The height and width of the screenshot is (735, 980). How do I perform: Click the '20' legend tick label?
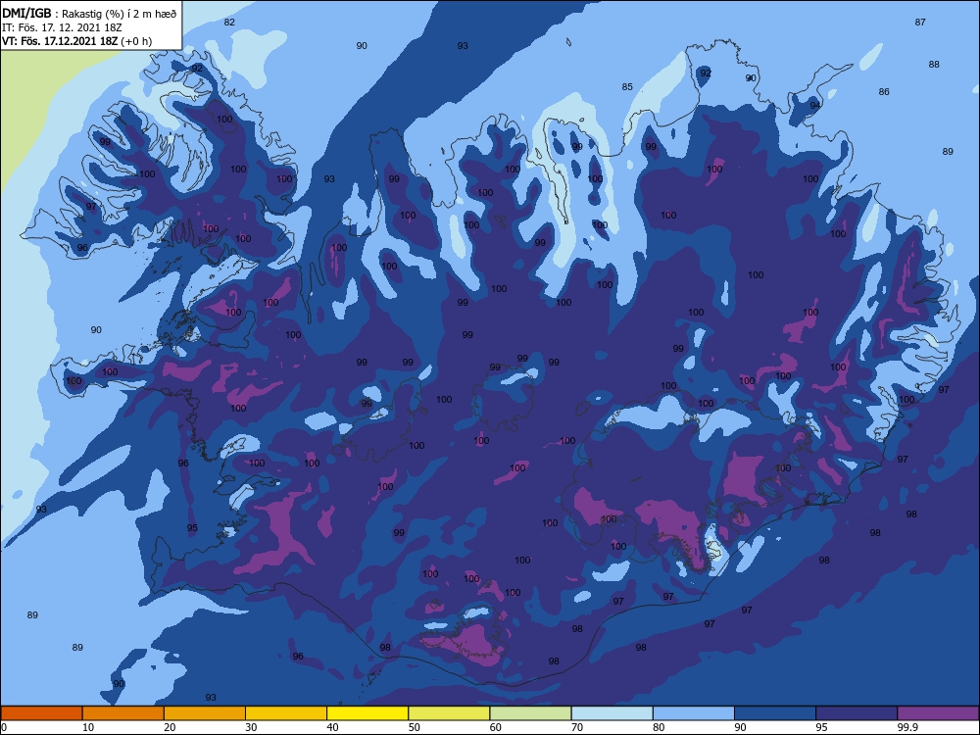click(x=170, y=727)
